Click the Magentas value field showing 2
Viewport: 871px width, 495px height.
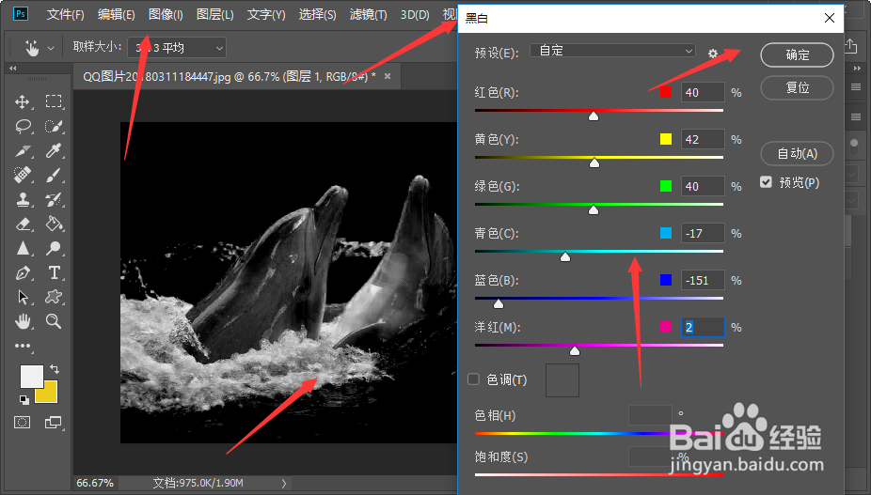pos(703,328)
